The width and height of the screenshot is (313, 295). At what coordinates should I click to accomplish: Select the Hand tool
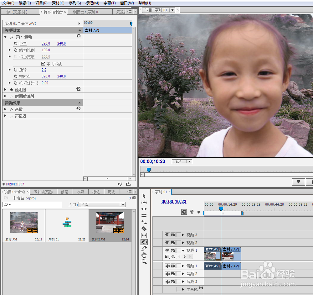[x=144, y=255]
